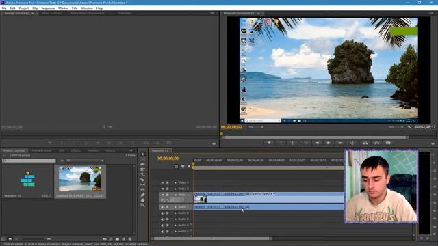Open Project panel 'In' filter dropdown
The image size is (438, 246).
pyautogui.click(x=85, y=161)
